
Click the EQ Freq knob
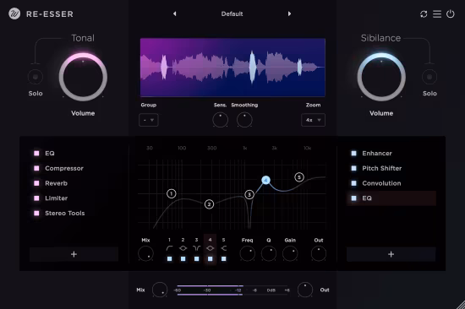coord(248,253)
